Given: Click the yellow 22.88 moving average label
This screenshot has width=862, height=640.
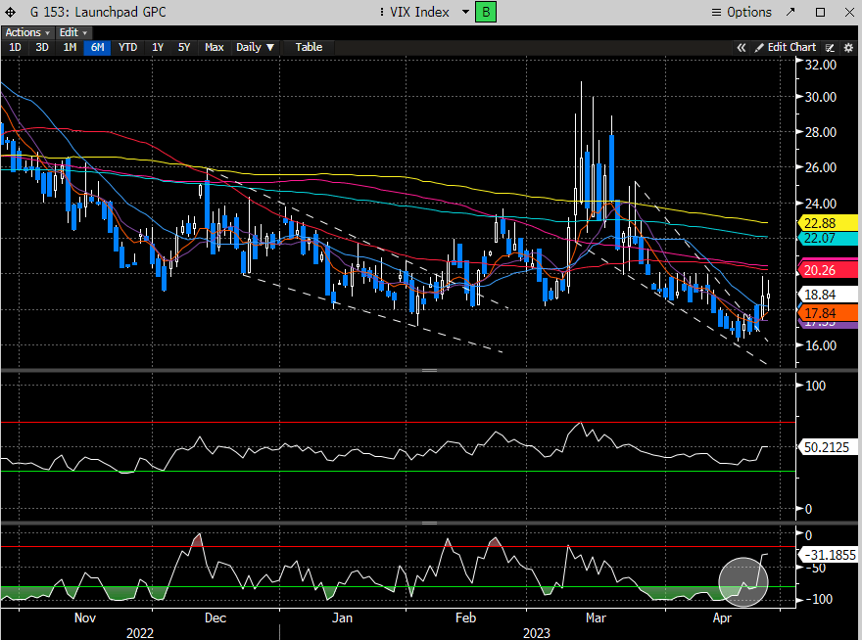Looking at the screenshot, I should 816,223.
